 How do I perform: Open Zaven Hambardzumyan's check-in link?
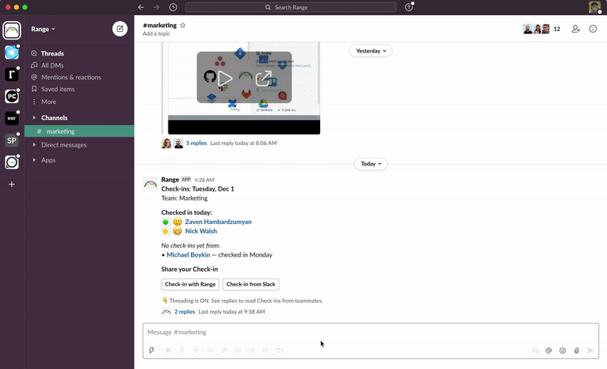tap(219, 222)
